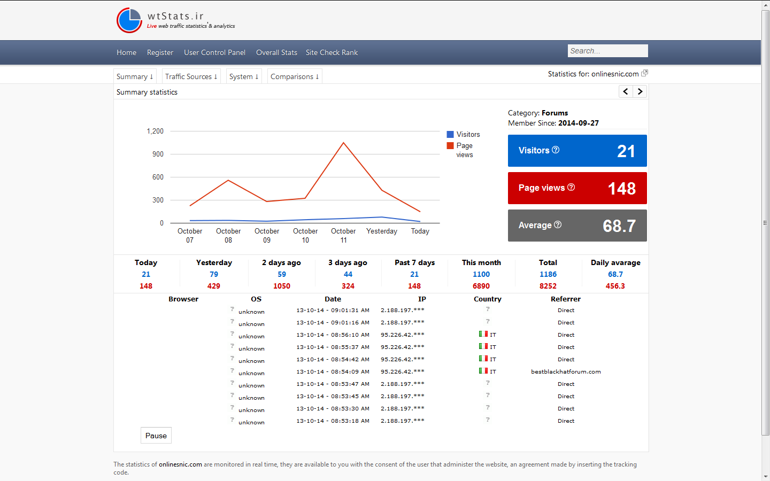Pause the live visitor feed

pos(156,436)
